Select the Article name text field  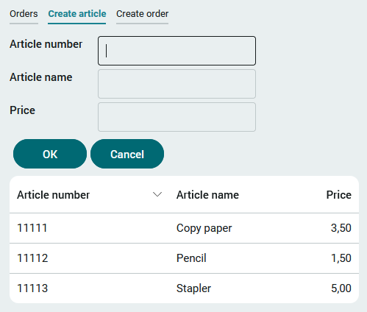177,84
